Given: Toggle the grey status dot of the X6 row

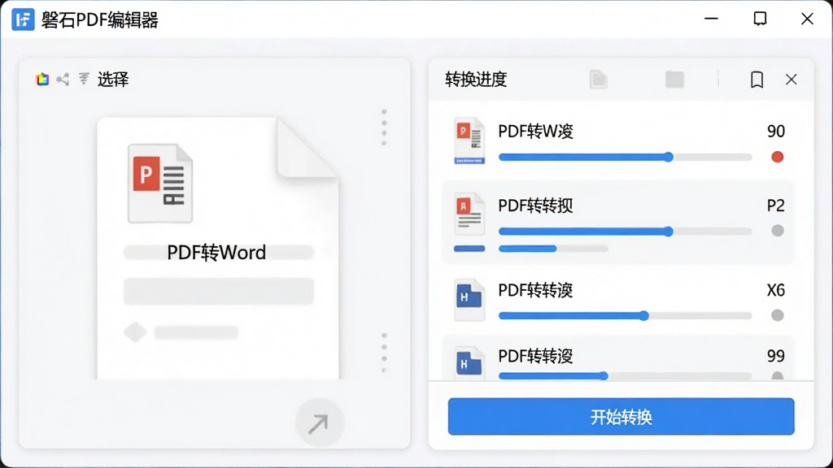Looking at the screenshot, I should tap(777, 316).
